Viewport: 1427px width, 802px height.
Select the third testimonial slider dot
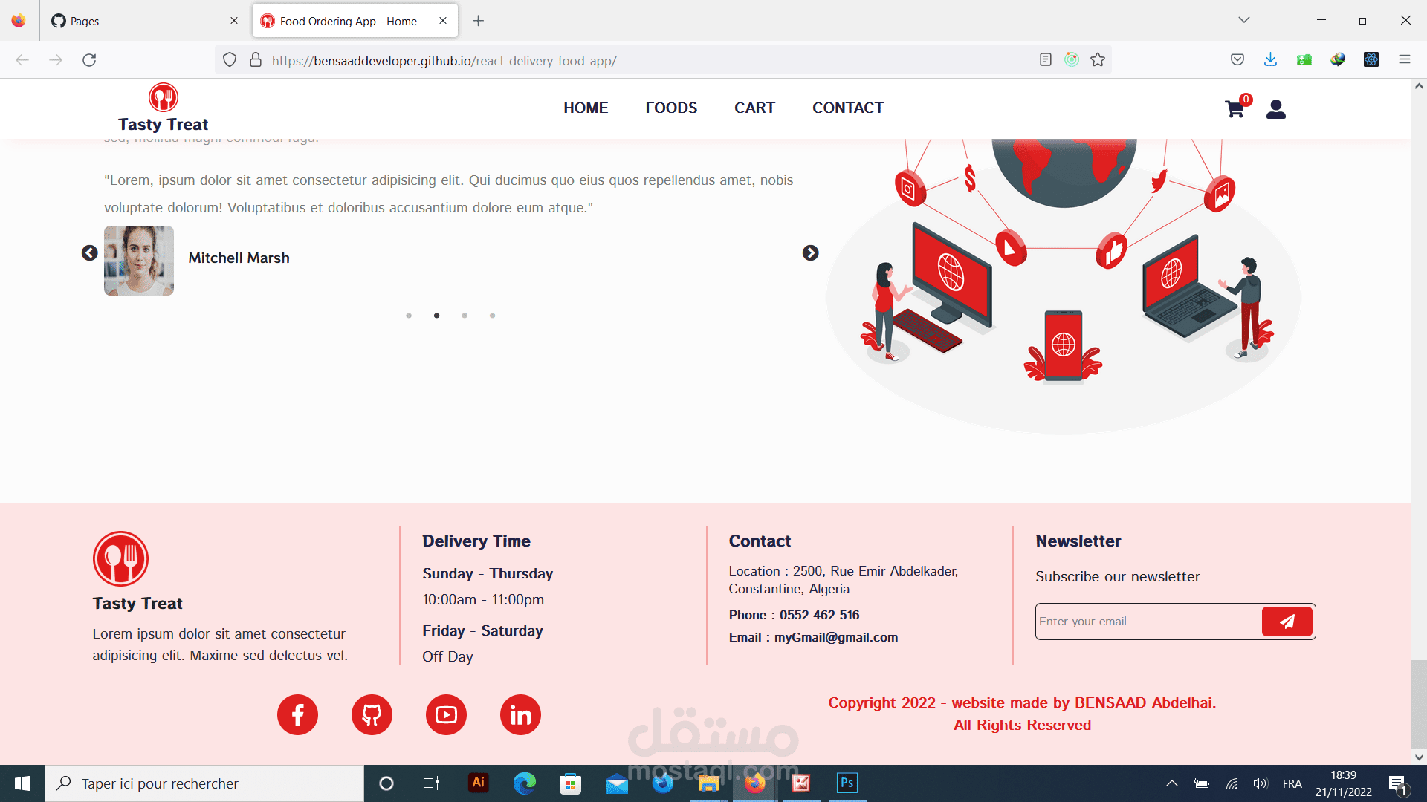(x=465, y=316)
